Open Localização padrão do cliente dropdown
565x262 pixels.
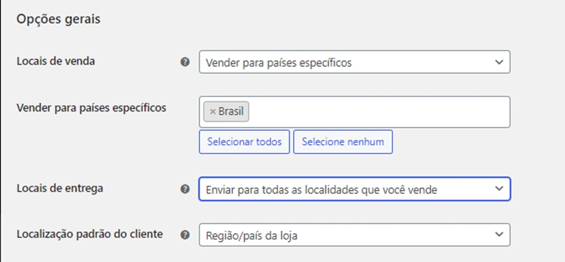click(354, 235)
